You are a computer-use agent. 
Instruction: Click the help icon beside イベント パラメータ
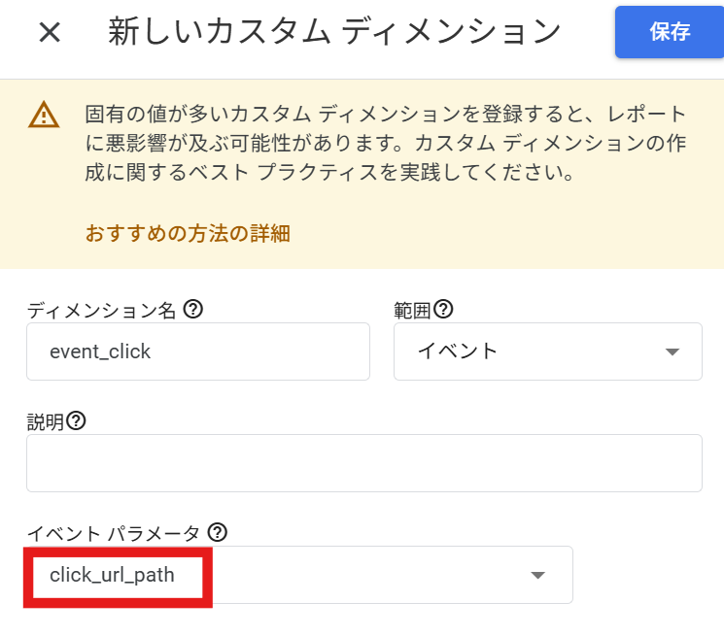[x=217, y=532]
